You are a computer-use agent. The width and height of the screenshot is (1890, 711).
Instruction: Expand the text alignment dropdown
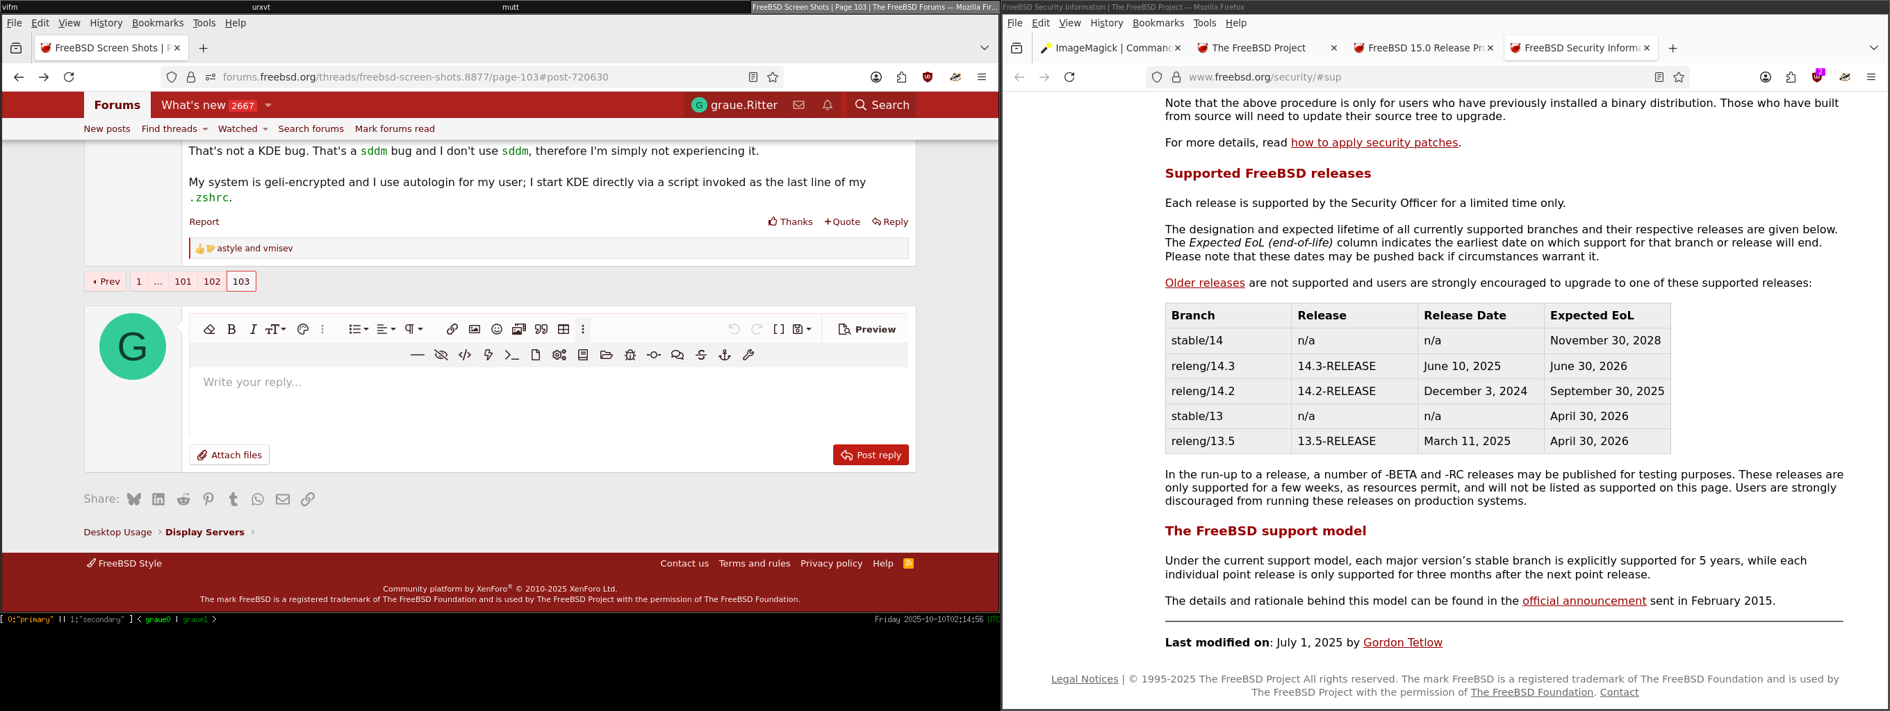click(386, 330)
